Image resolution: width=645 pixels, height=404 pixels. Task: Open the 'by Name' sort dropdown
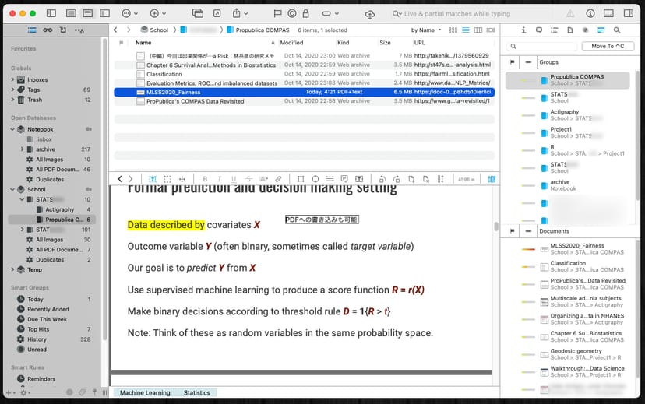click(426, 30)
